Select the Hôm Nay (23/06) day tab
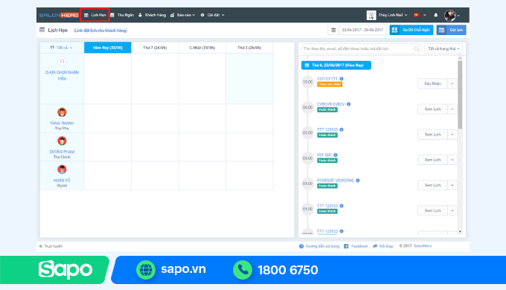This screenshot has width=506, height=290. coord(108,48)
